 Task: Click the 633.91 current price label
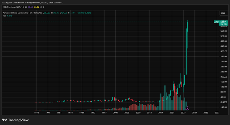pos(223,22)
